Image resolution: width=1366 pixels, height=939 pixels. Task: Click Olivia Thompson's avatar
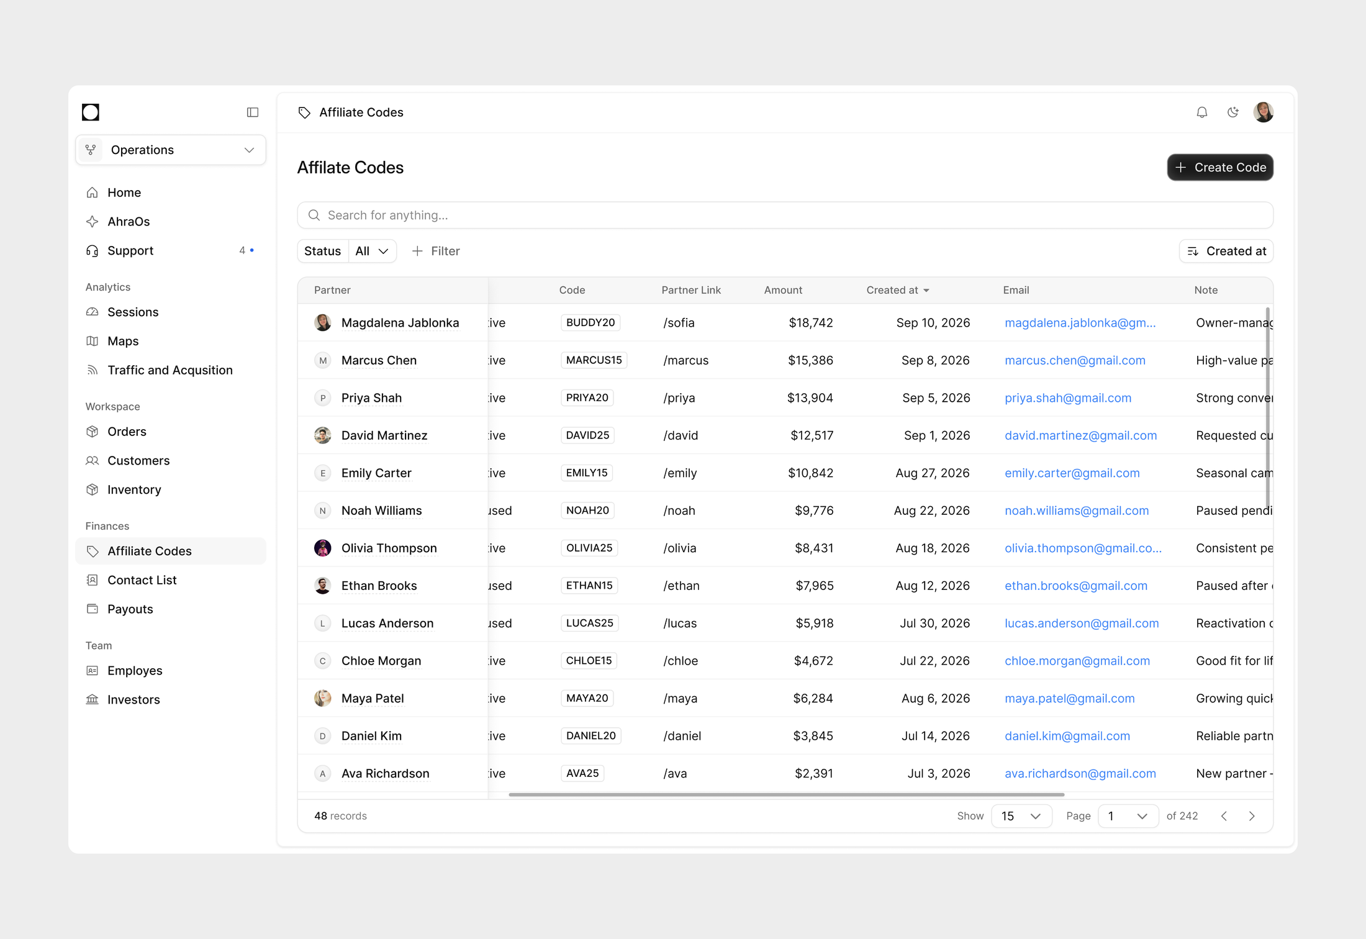point(322,548)
